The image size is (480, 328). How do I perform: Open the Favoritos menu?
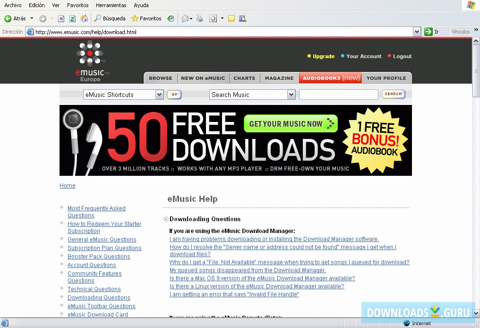pyautogui.click(x=78, y=5)
